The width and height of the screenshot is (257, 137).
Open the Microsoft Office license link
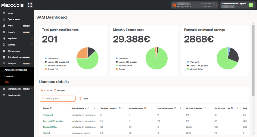point(50,127)
